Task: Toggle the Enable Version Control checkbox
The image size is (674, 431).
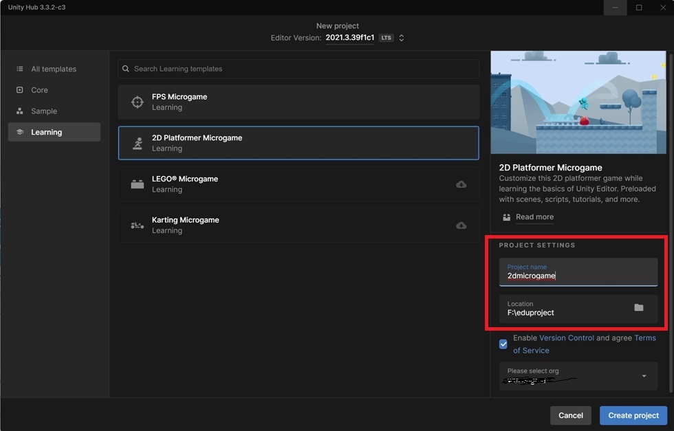Action: point(503,344)
